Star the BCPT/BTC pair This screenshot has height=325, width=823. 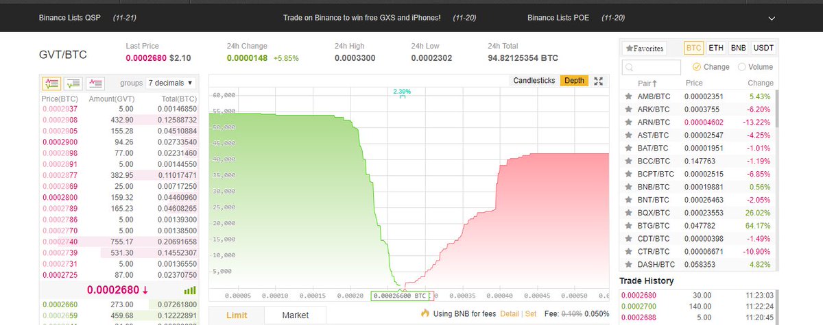click(628, 174)
